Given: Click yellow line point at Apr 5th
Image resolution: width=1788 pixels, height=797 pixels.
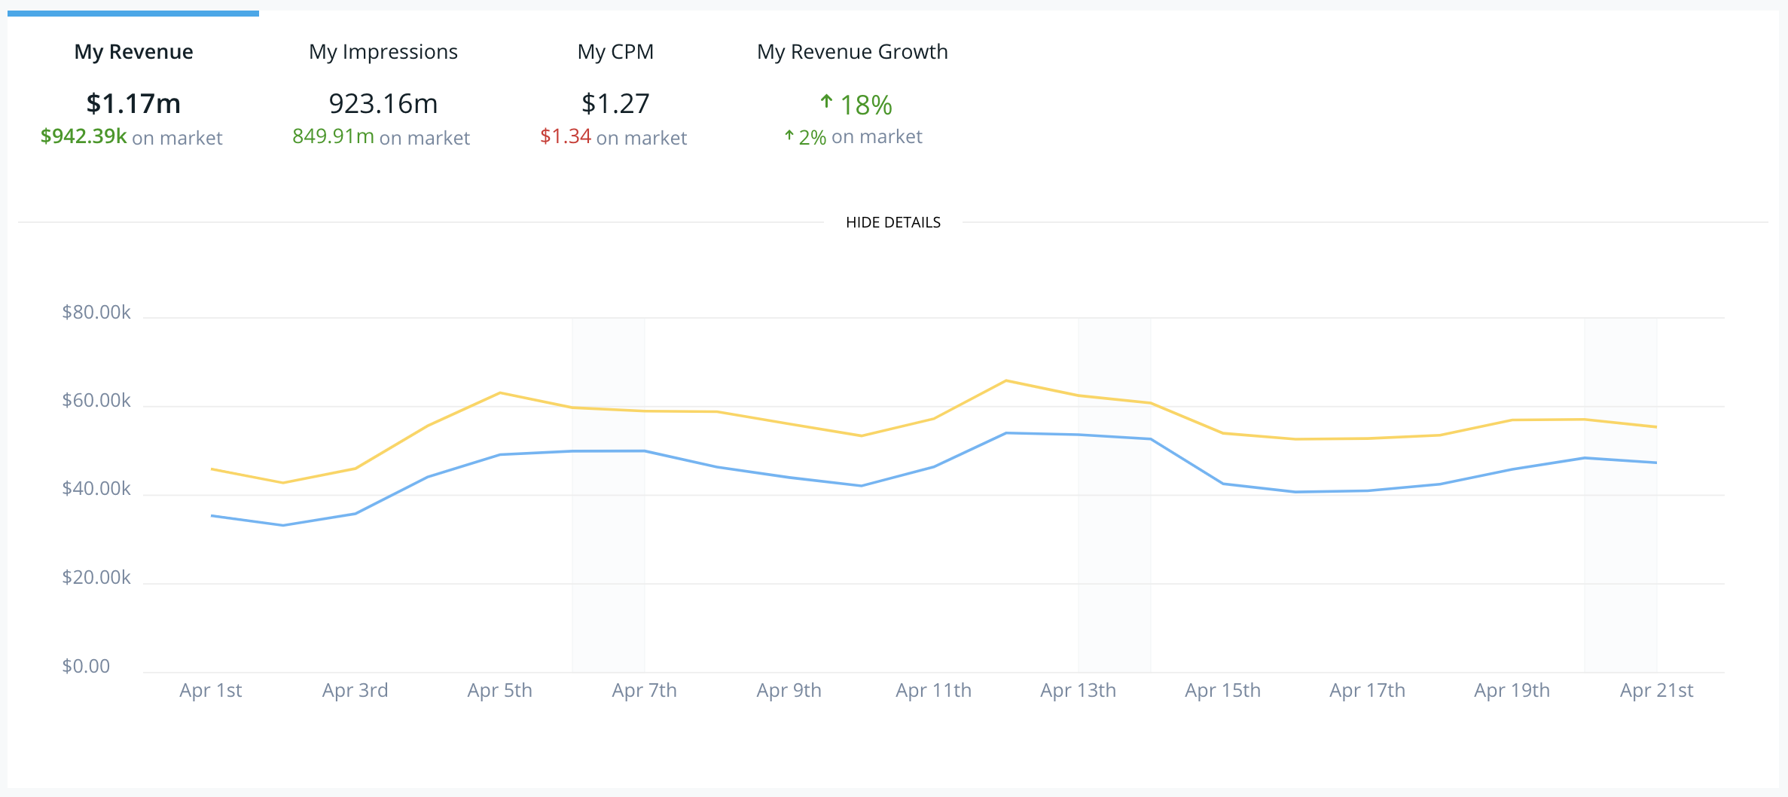Looking at the screenshot, I should [500, 392].
